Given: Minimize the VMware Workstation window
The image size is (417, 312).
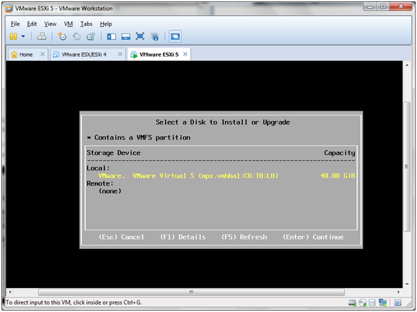Looking at the screenshot, I should (370, 7).
